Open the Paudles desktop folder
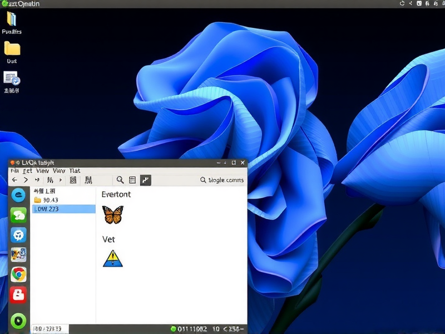 click(11, 19)
